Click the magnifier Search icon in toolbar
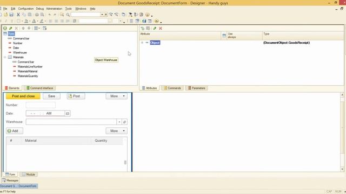The height and width of the screenshot is (194, 346). point(68,15)
